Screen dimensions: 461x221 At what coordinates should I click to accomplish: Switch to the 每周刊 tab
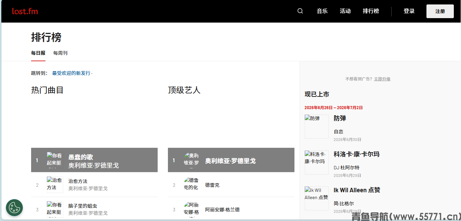click(x=60, y=53)
